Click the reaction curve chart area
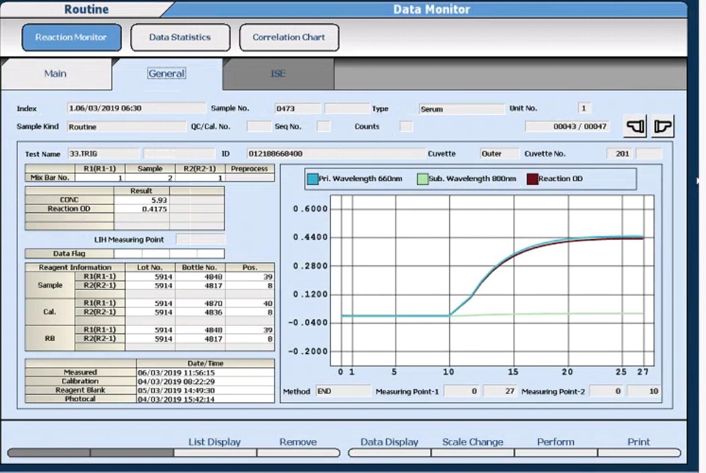706x473 pixels. click(492, 280)
